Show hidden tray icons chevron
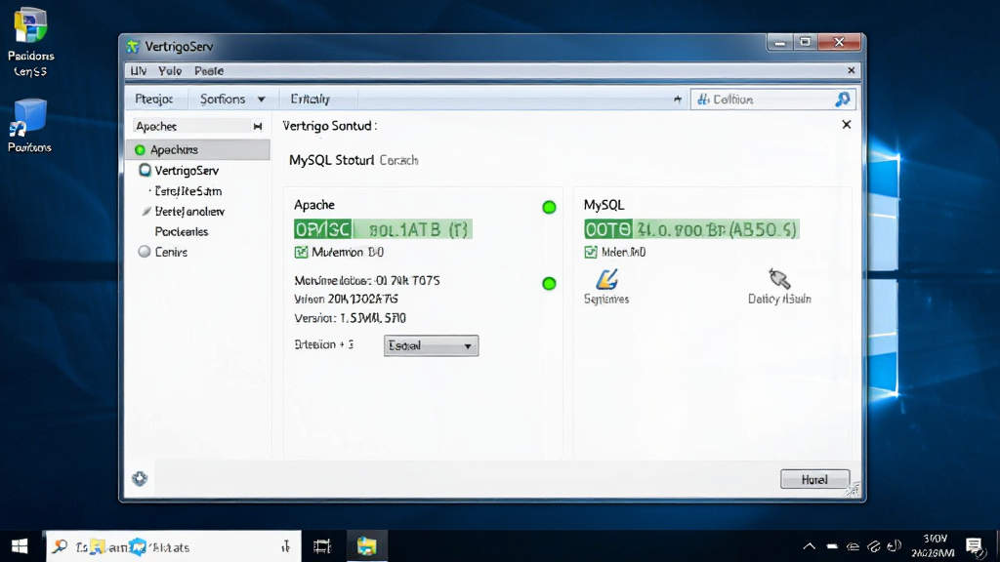 click(809, 546)
